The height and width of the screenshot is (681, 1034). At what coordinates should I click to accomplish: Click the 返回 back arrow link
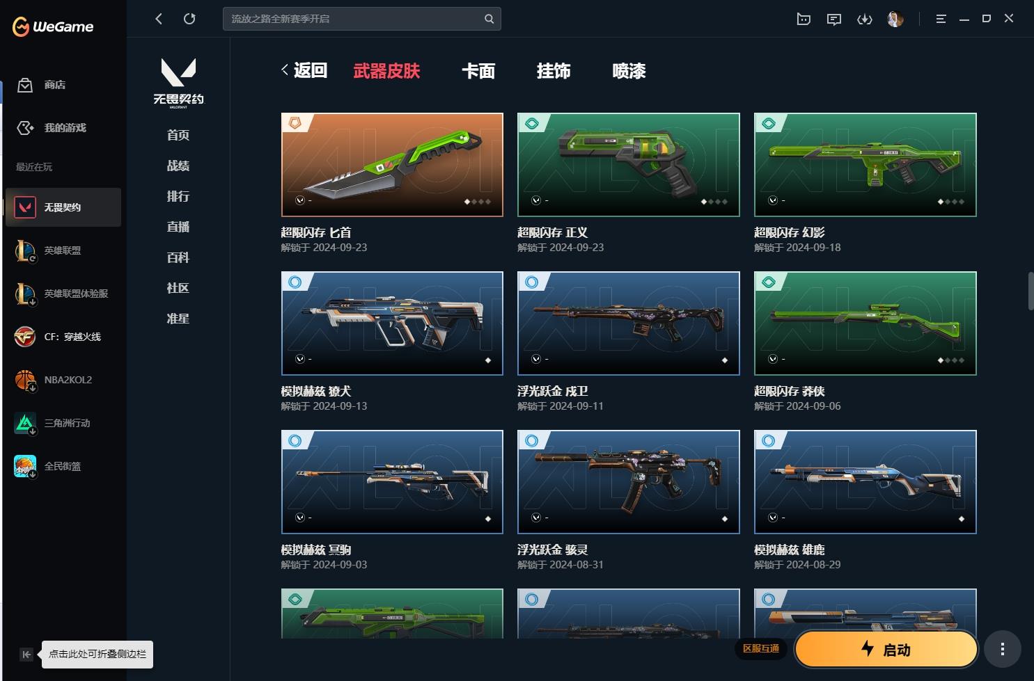[304, 70]
